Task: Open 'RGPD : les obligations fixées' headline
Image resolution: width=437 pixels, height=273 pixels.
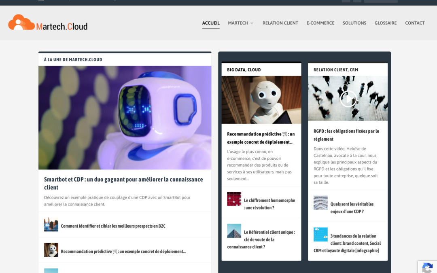Action: [346, 135]
